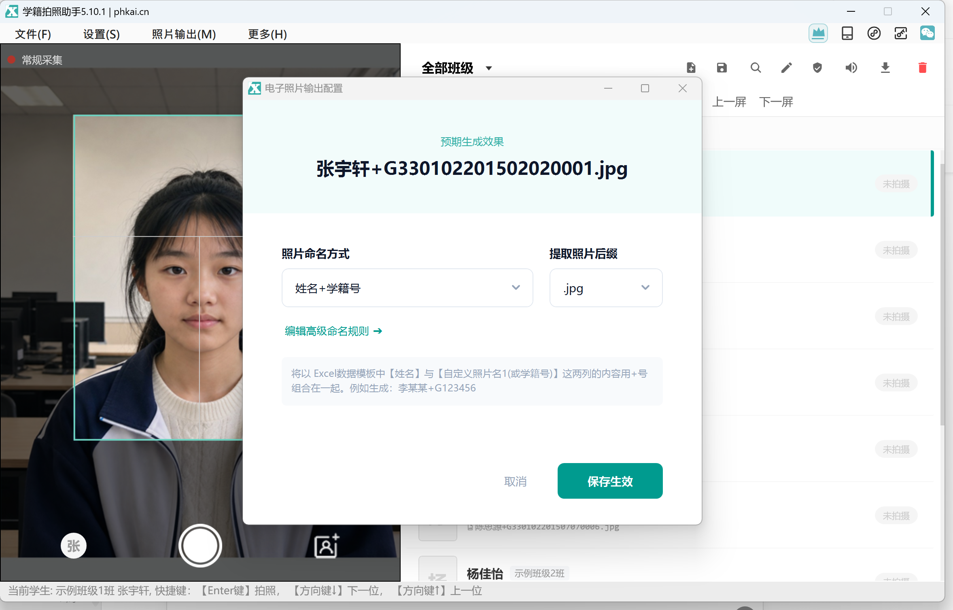Open the 更多(H) menu
This screenshot has height=610, width=953.
[x=267, y=34]
